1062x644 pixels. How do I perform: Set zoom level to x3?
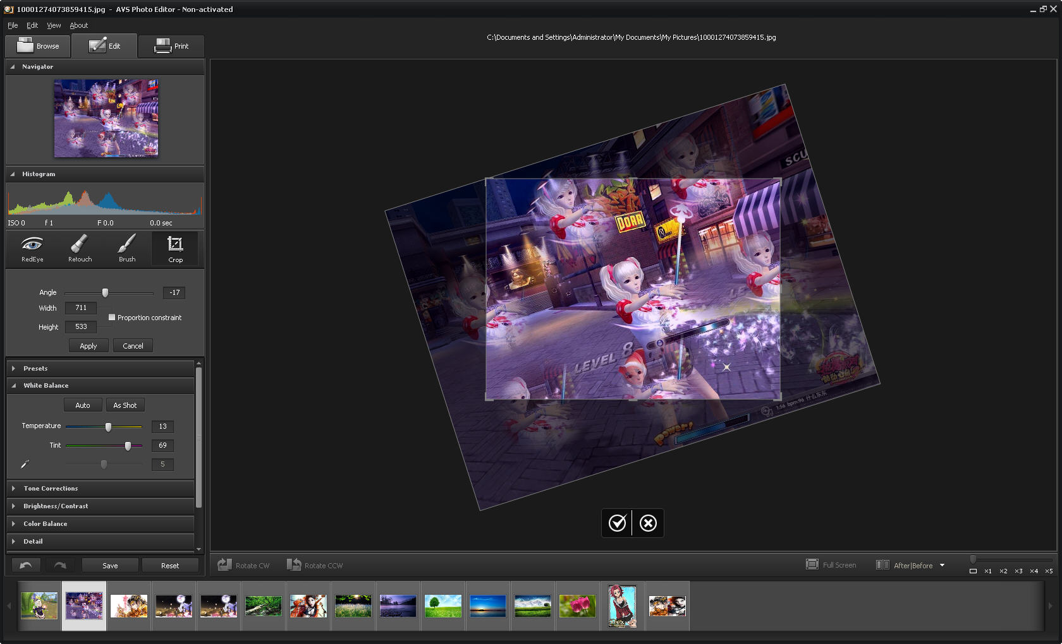(1018, 571)
